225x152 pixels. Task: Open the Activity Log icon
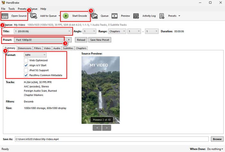(x=136, y=16)
